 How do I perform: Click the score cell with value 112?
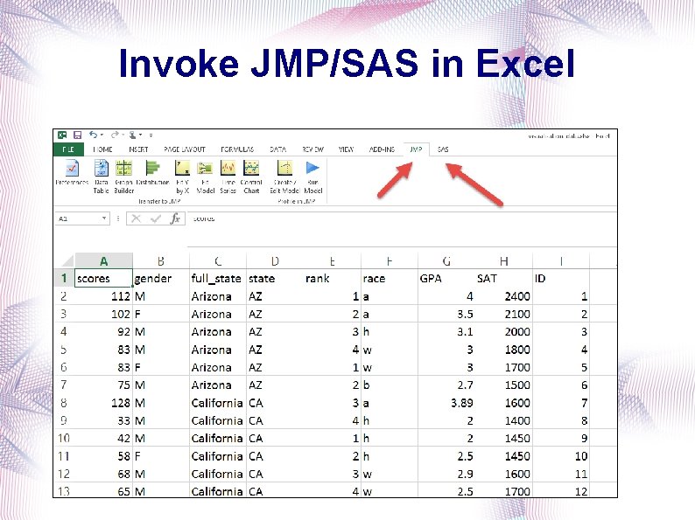(x=103, y=296)
